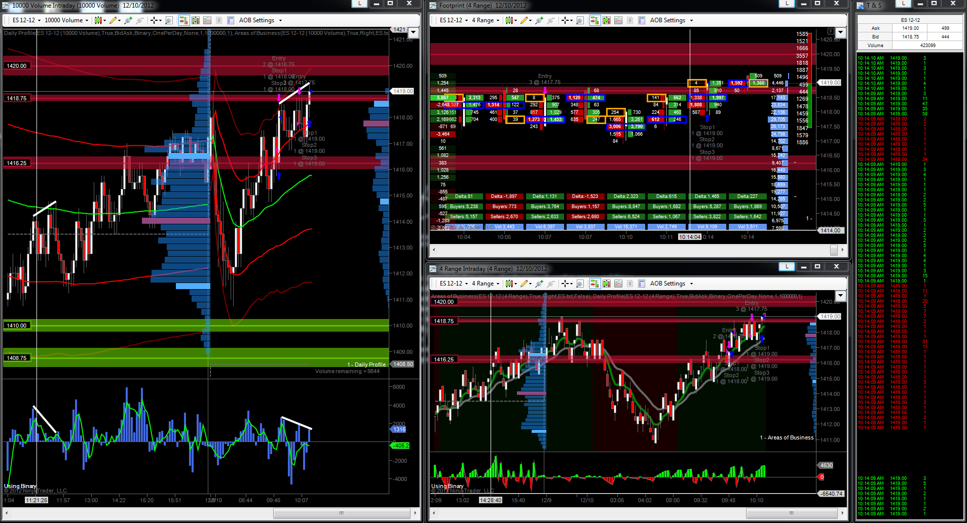Select drawing tools pencil in Footprint window
The image size is (967, 523).
(x=524, y=20)
